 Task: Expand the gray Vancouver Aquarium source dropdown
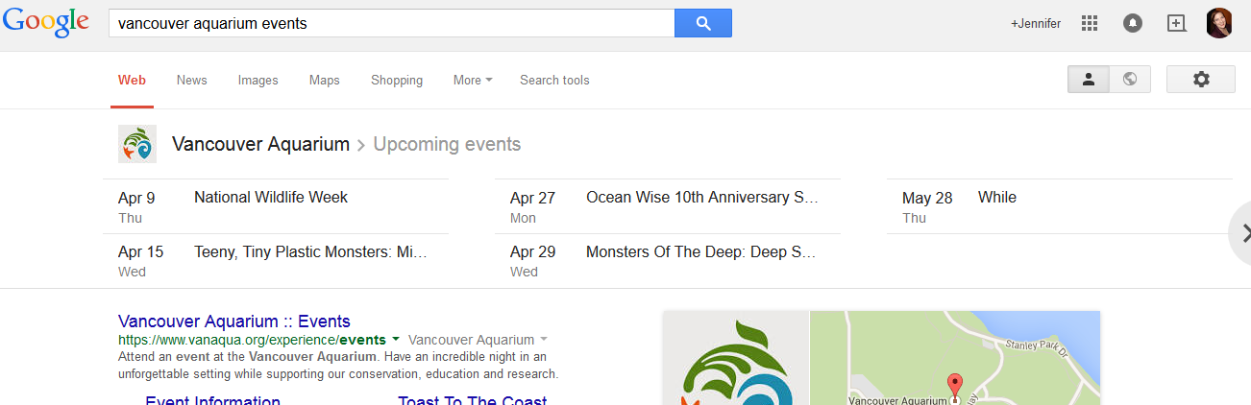[x=544, y=340]
